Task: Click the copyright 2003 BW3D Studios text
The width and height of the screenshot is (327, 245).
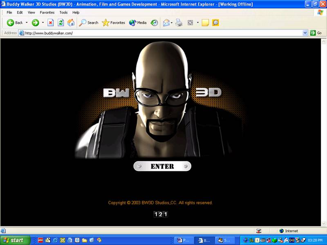Action: coord(160,203)
